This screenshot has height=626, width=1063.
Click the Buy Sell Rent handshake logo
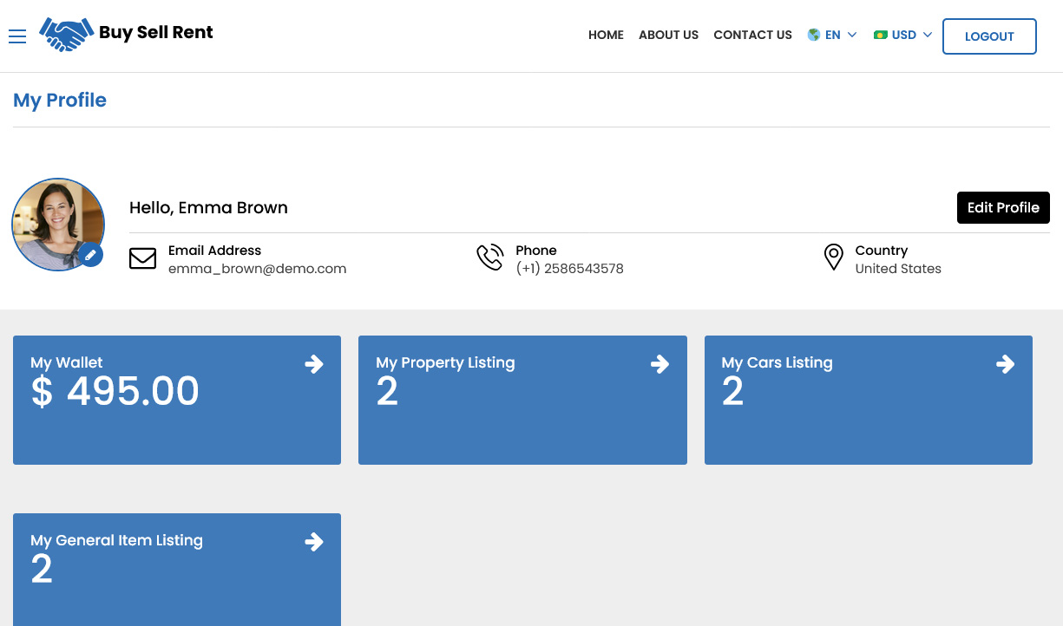[x=66, y=35]
